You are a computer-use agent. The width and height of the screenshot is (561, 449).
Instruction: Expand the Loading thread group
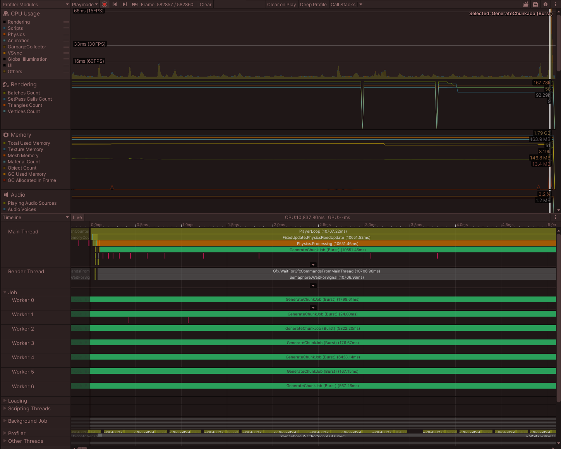(5, 401)
